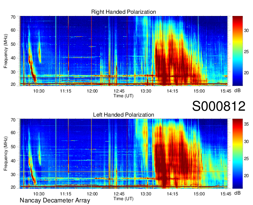Viewport: 253px width, 205px height.
Task: Click the 'Nancay Decameter Array' caption
Action: coord(55,201)
